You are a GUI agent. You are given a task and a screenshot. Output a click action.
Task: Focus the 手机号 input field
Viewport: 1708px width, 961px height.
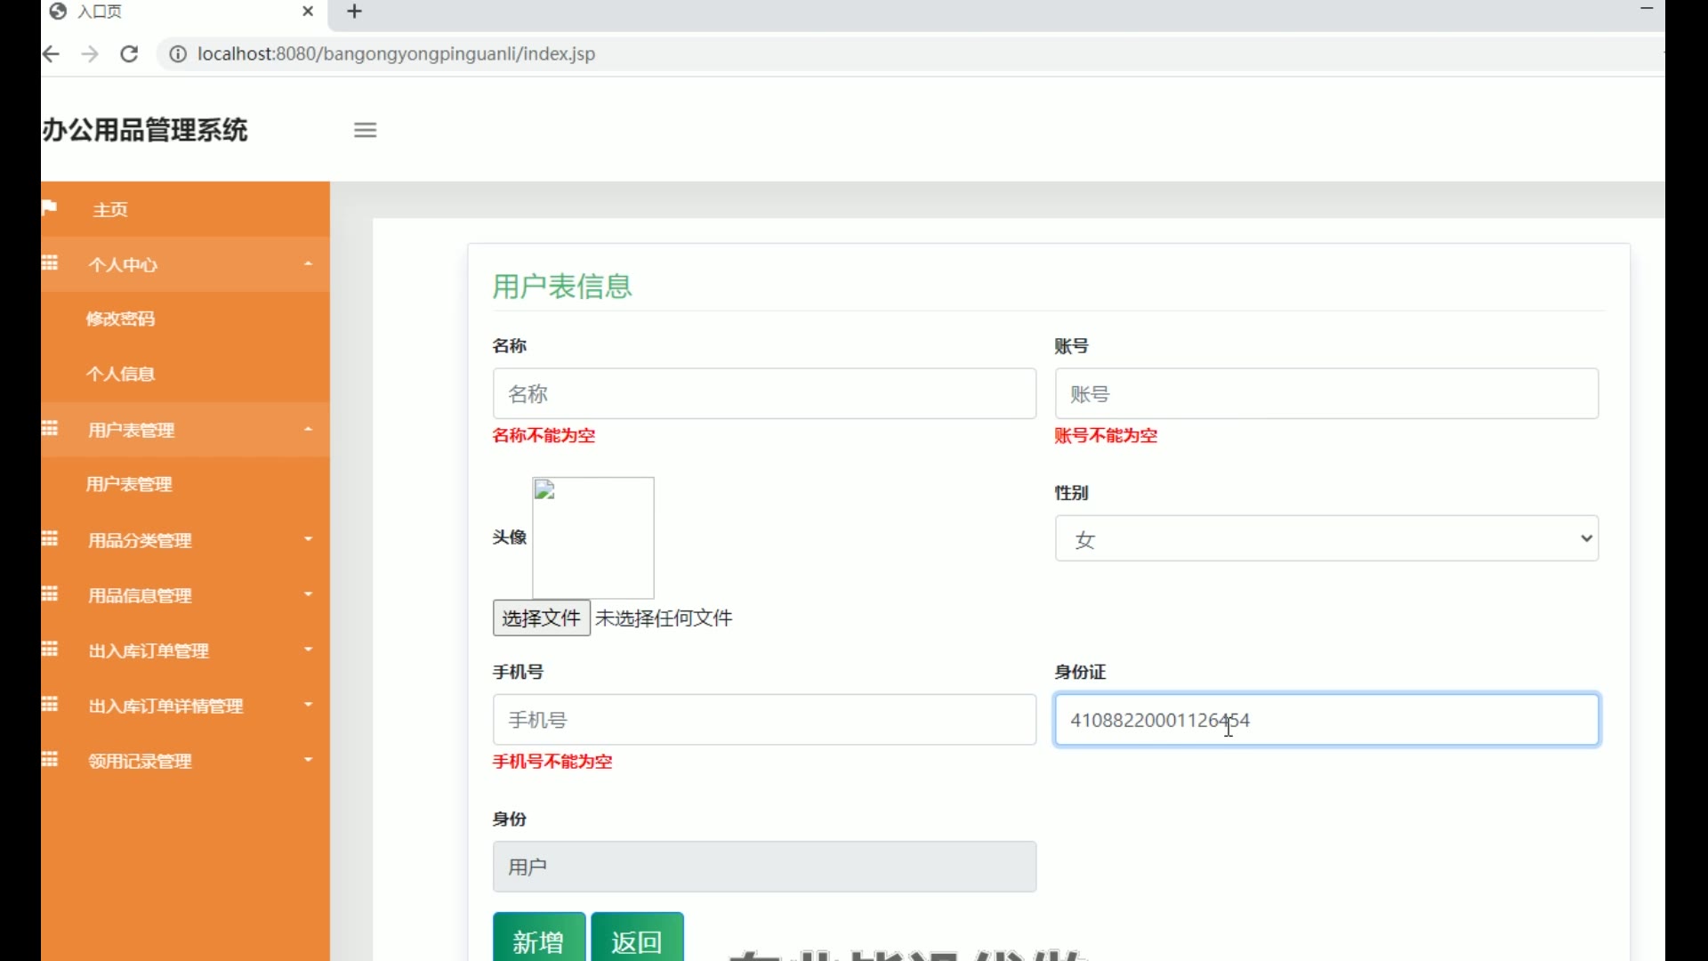pos(764,719)
